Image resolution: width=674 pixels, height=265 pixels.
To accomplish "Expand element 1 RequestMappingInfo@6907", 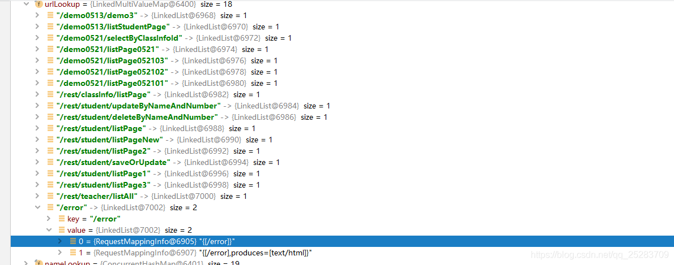I will [x=60, y=253].
